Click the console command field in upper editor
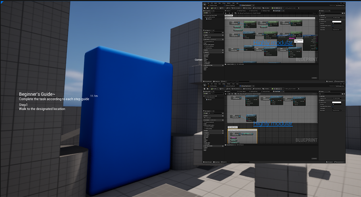Screen dimensions: 361x197 (x=238, y=82)
